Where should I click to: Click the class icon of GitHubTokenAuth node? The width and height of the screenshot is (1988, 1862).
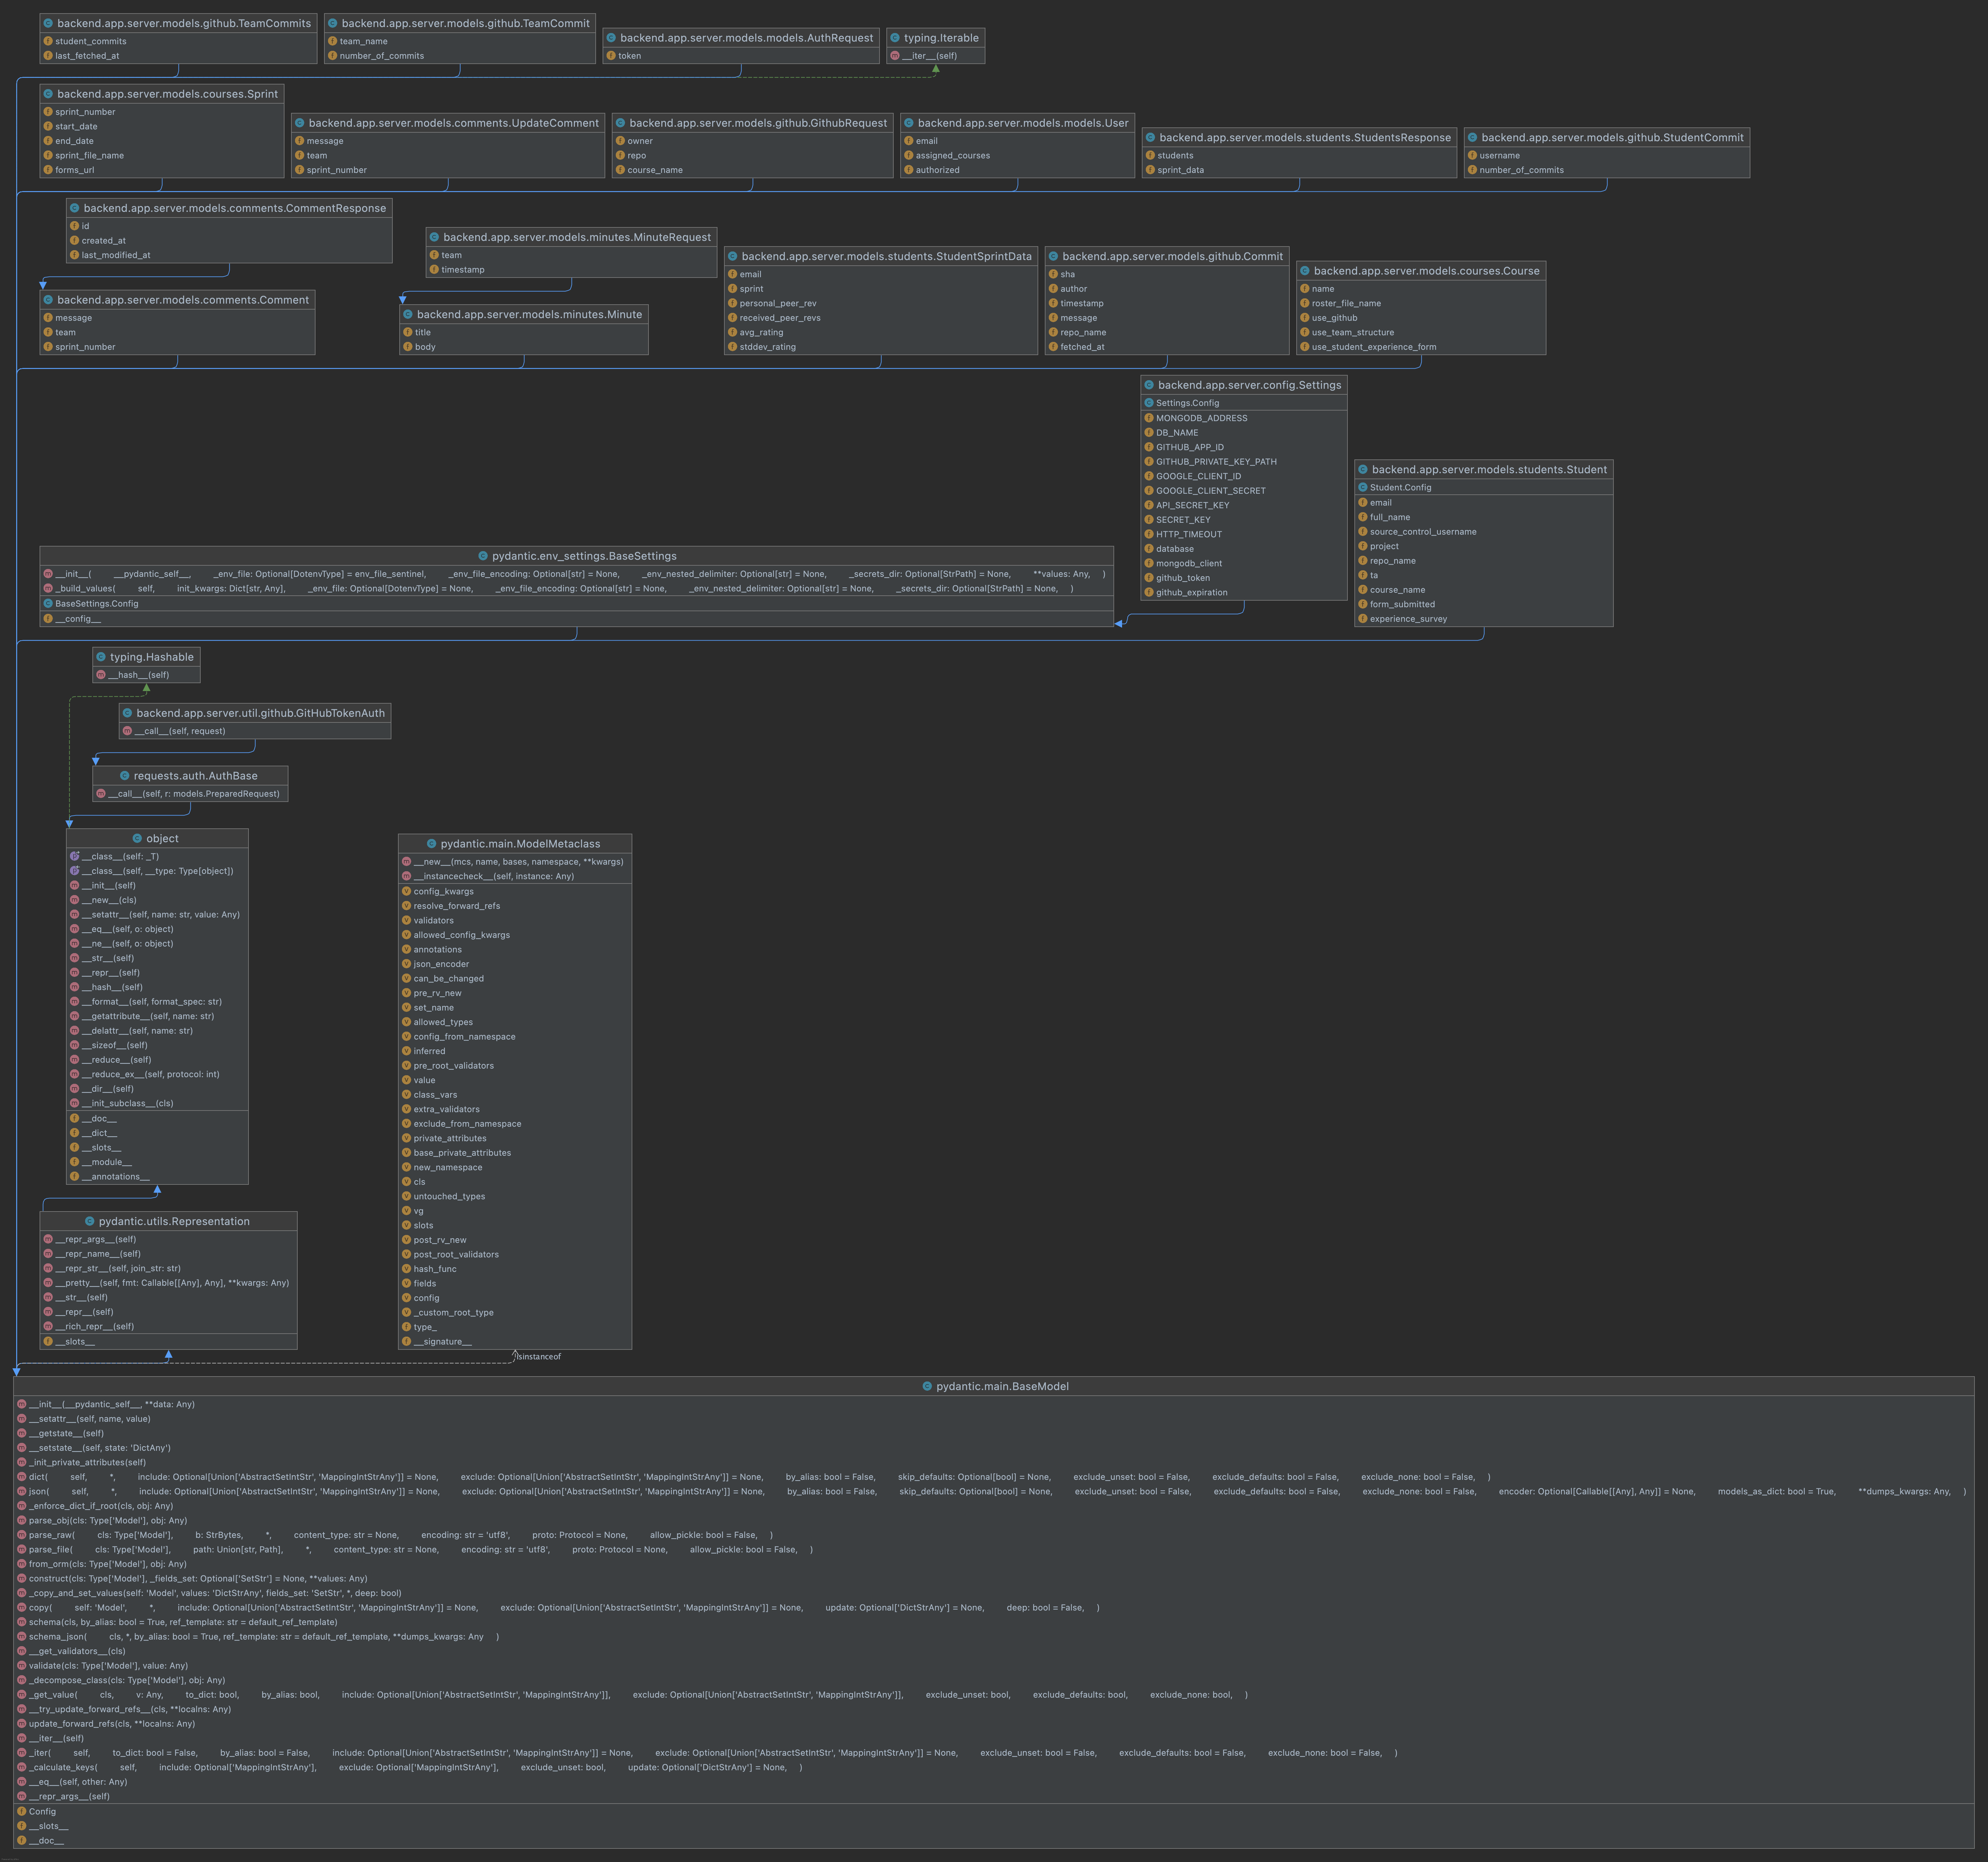click(127, 713)
